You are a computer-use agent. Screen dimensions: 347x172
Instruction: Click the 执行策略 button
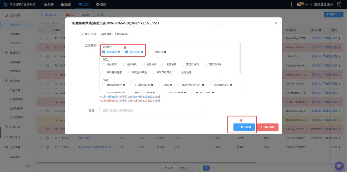(x=244, y=127)
